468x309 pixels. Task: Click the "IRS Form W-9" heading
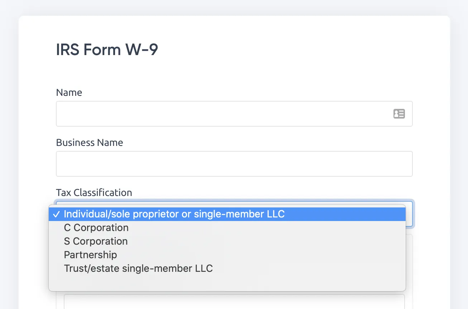106,49
